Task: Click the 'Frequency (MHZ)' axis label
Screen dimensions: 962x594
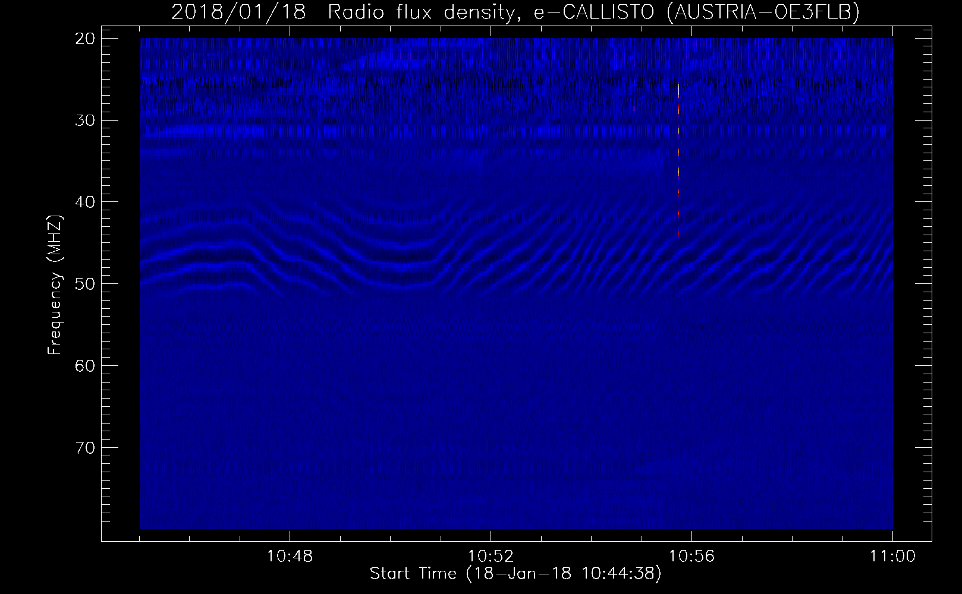Action: [55, 284]
